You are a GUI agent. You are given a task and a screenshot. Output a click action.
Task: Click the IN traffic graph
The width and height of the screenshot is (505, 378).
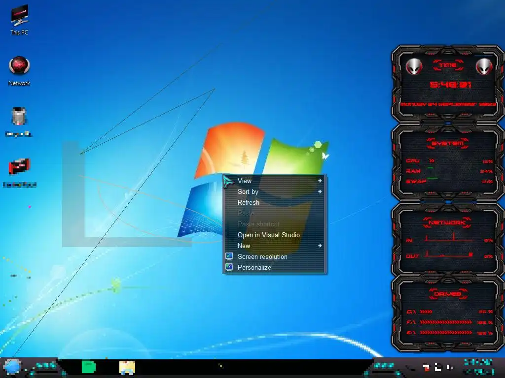click(449, 237)
